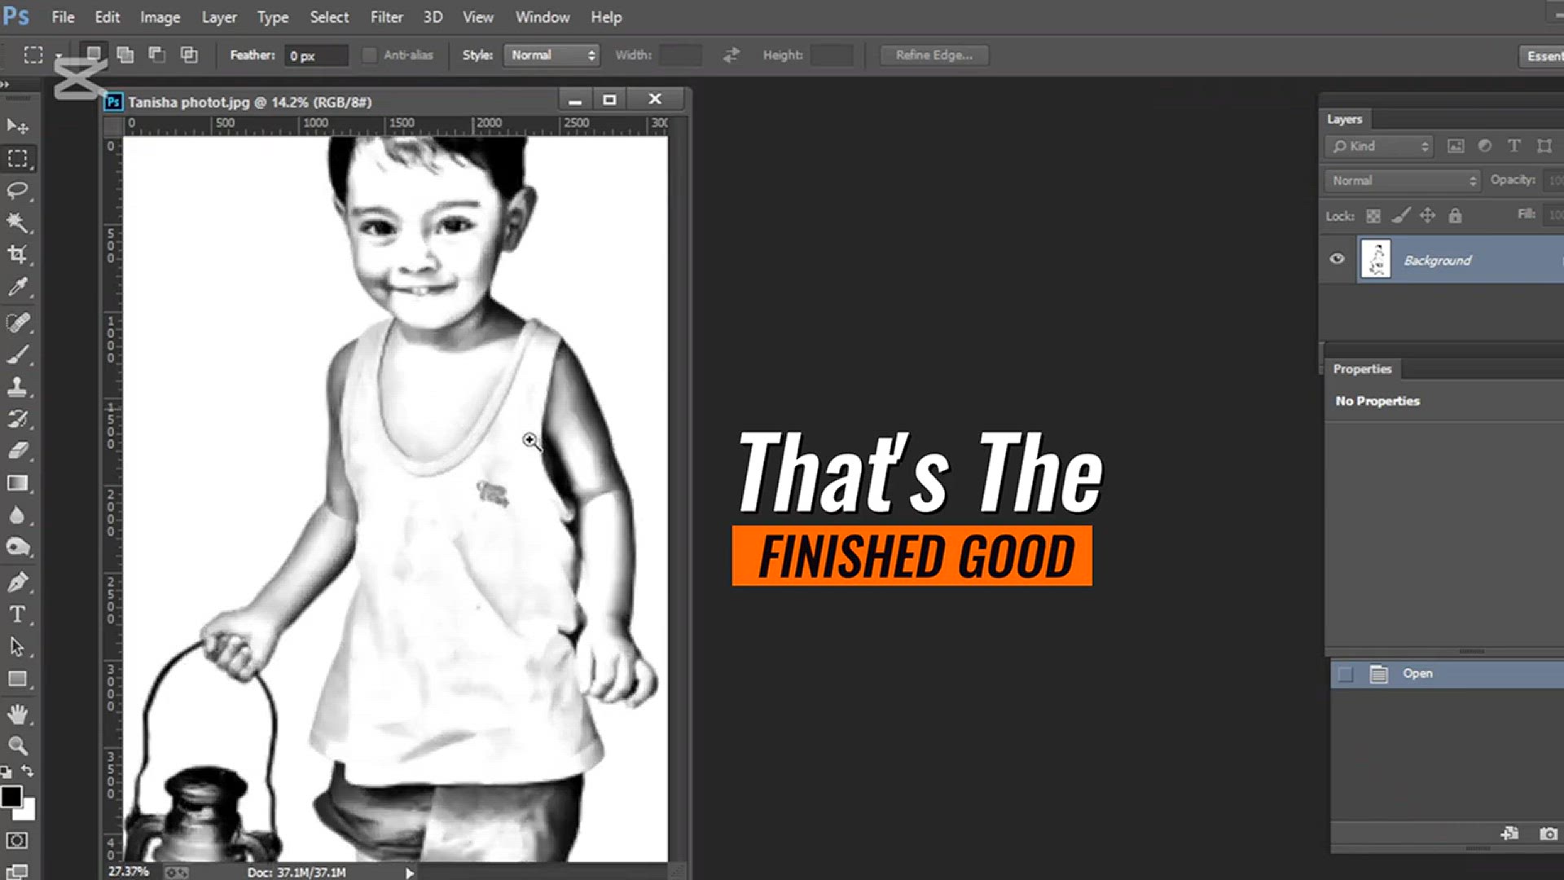The width and height of the screenshot is (1564, 880).
Task: Select the Healing Brush tool
Action: tap(17, 323)
